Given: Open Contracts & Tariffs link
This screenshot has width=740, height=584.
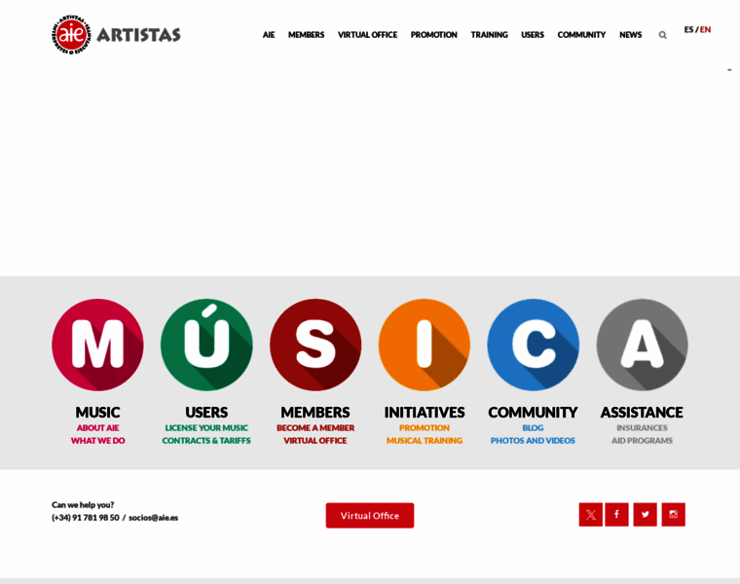Looking at the screenshot, I should (206, 441).
